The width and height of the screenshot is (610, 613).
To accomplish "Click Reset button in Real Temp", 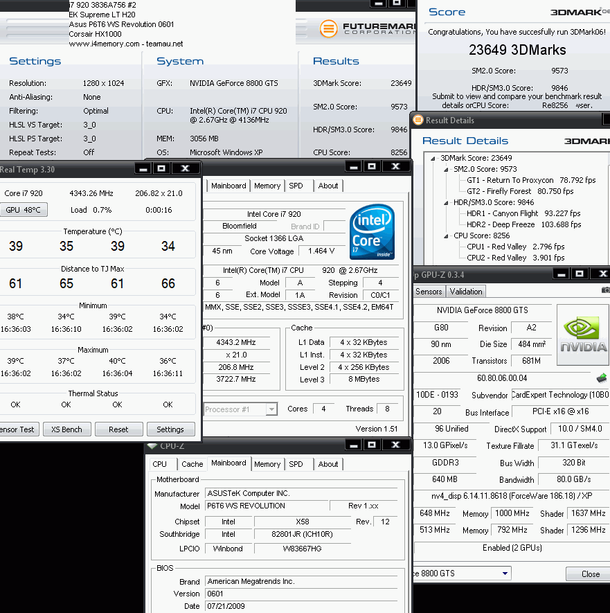I will pyautogui.click(x=118, y=429).
